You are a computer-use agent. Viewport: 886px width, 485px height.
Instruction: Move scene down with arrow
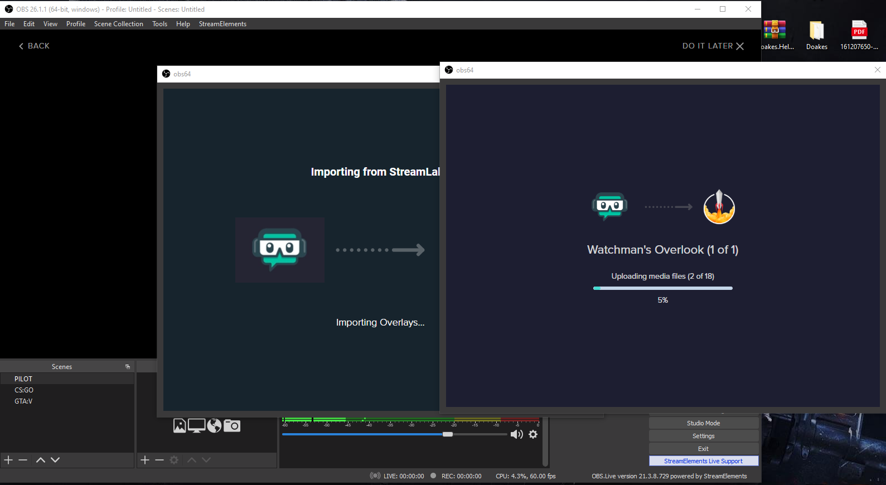pos(55,460)
